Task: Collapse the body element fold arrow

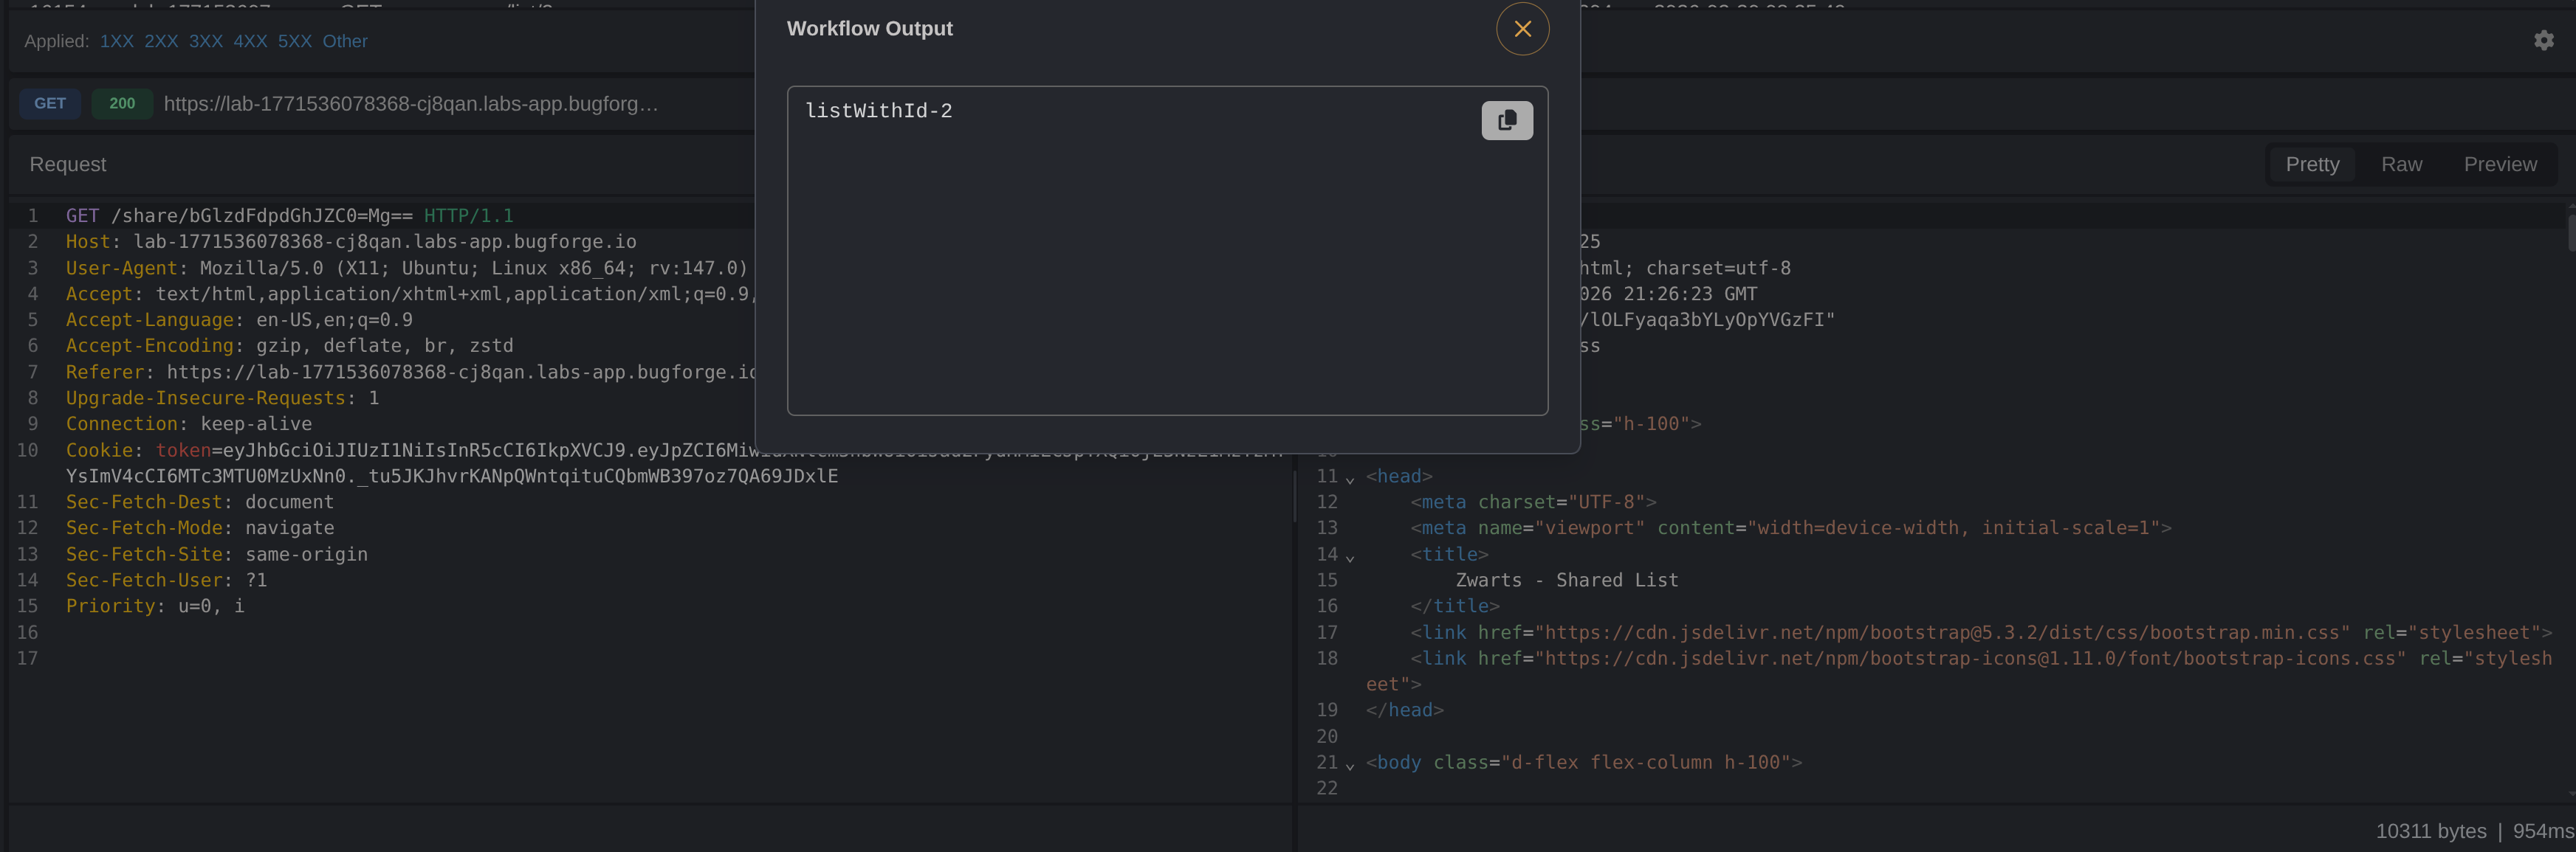Action: [1349, 765]
